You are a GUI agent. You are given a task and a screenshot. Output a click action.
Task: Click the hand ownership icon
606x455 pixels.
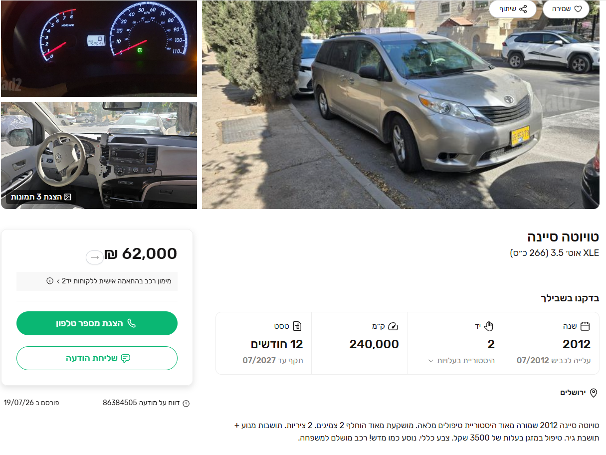click(x=489, y=326)
